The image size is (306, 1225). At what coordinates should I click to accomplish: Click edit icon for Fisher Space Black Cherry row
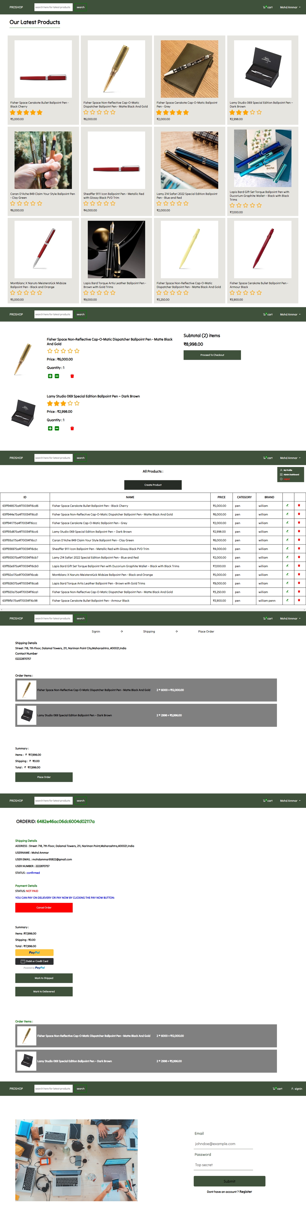(x=287, y=506)
